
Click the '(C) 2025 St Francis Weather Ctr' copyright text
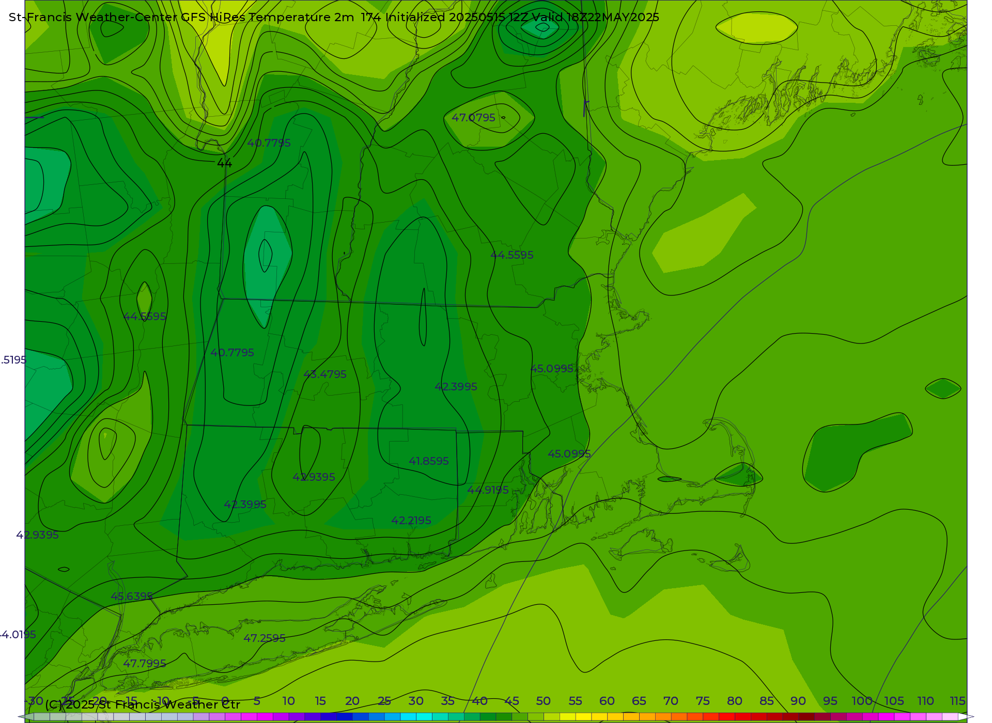click(x=143, y=704)
